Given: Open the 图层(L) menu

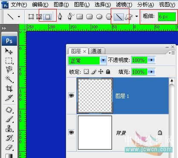Looking at the screenshot, I should (x=82, y=5).
